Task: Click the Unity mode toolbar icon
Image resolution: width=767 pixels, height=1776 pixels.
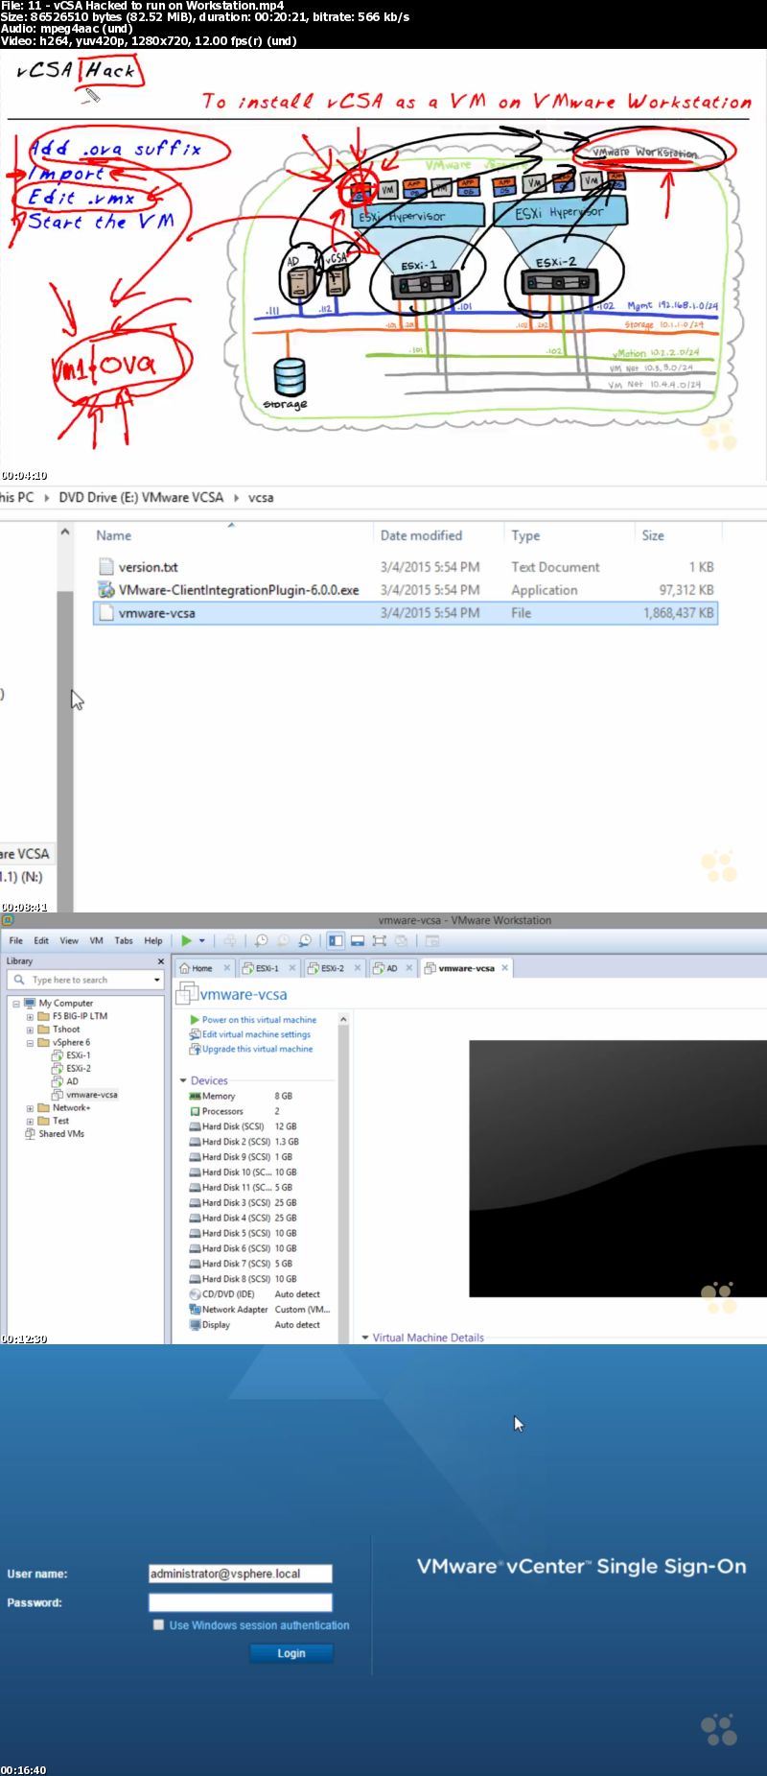Action: pyautogui.click(x=402, y=940)
